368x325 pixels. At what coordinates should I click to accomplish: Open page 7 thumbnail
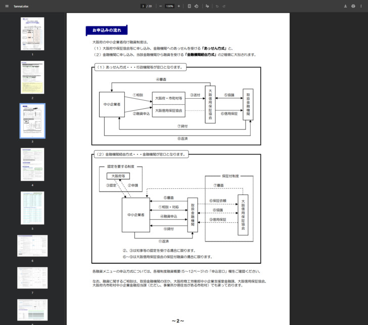32,278
